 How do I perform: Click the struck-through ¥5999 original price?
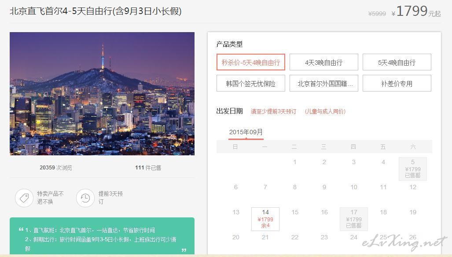[x=377, y=14]
